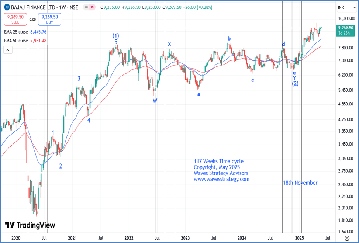
Task: Click the 2025 label on time axis
Action: (x=300, y=238)
